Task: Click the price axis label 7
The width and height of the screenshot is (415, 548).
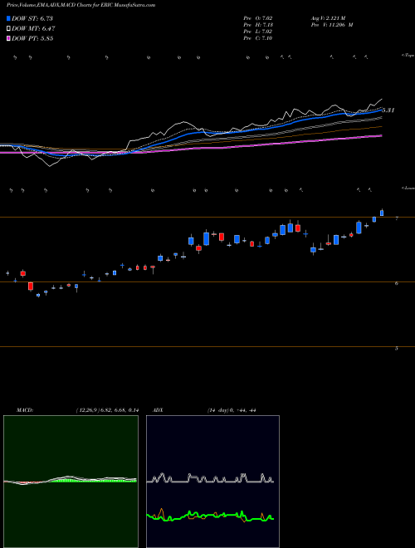Action: [397, 218]
